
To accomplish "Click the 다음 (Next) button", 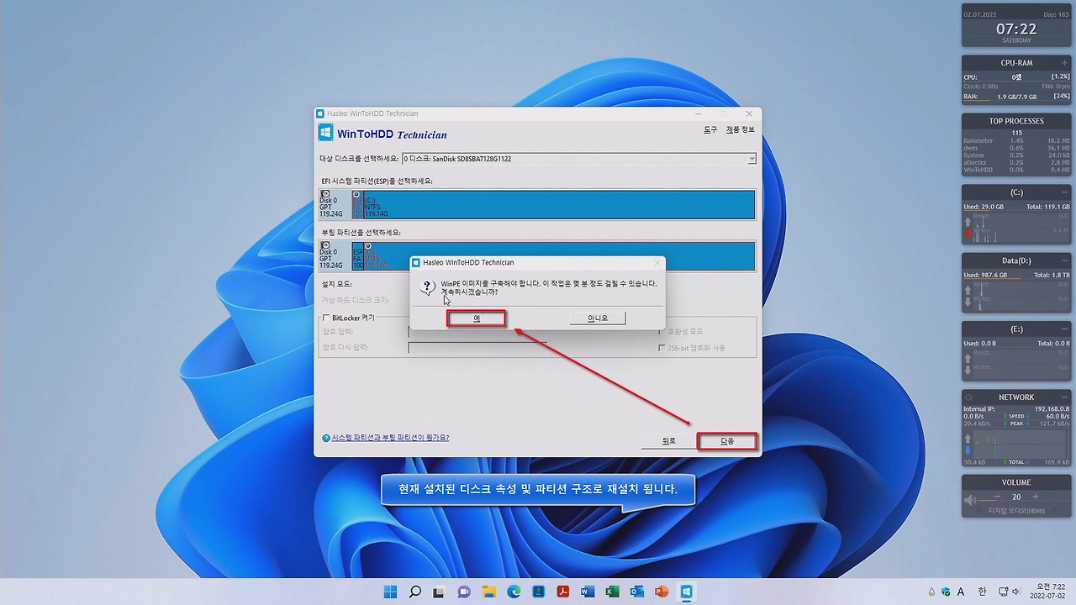I will pyautogui.click(x=727, y=441).
